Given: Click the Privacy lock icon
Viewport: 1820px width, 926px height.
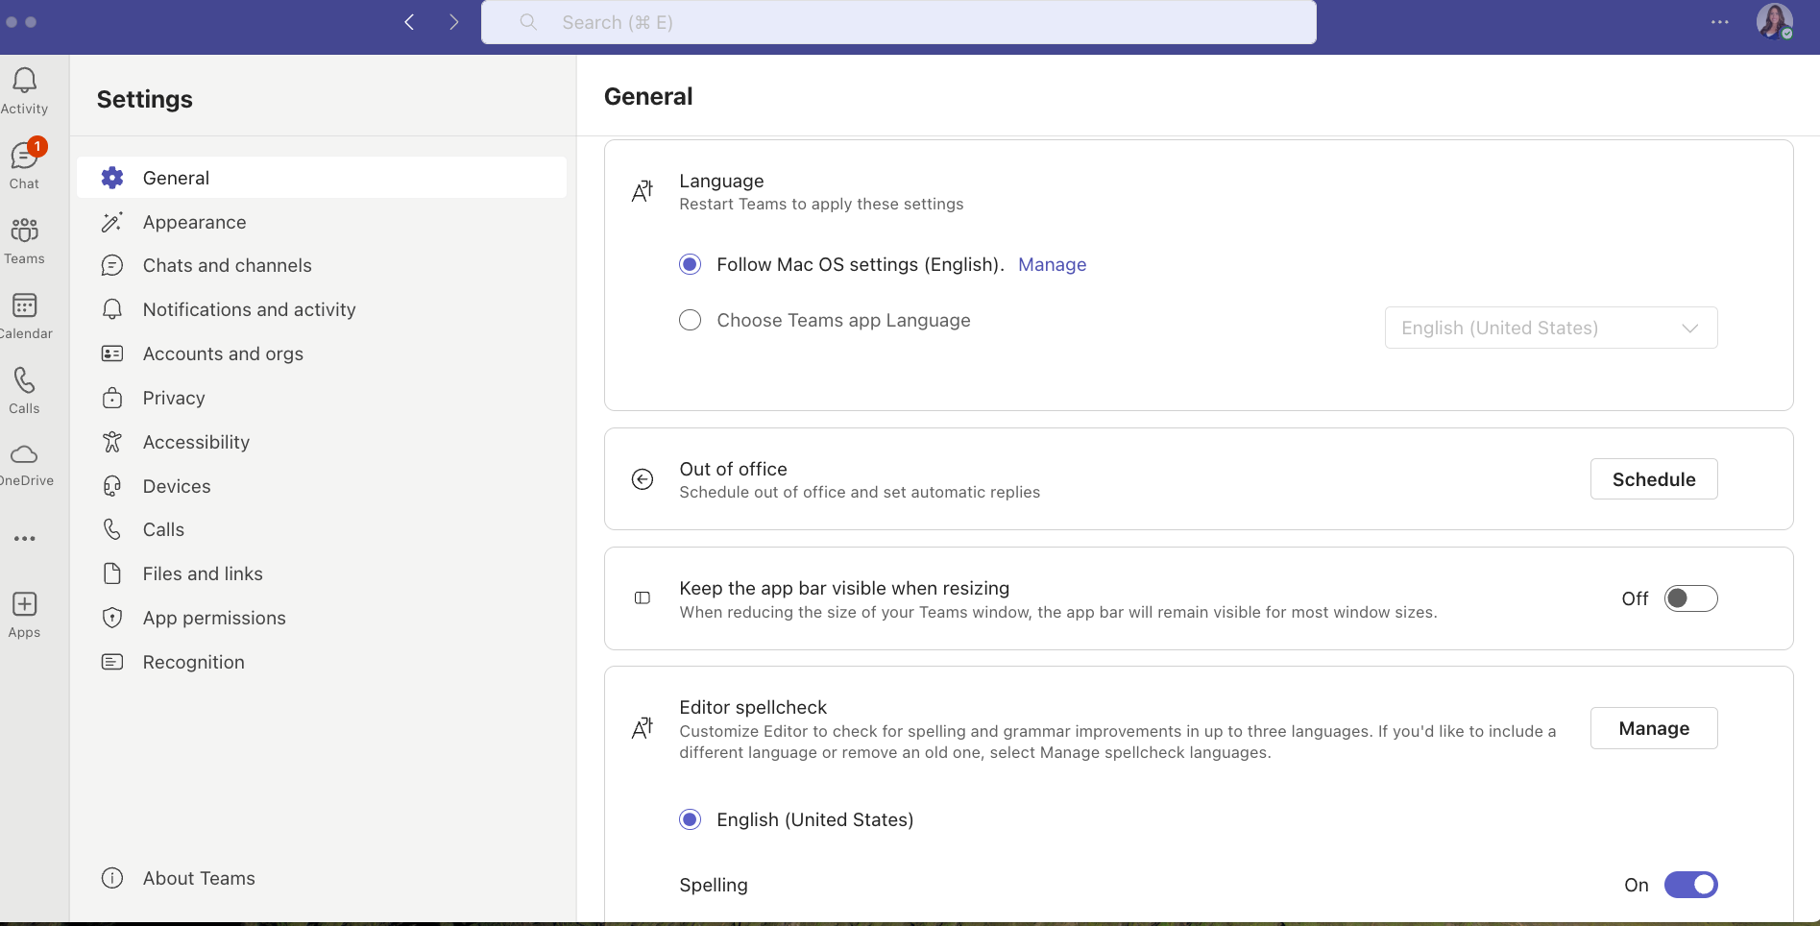Looking at the screenshot, I should pyautogui.click(x=112, y=398).
